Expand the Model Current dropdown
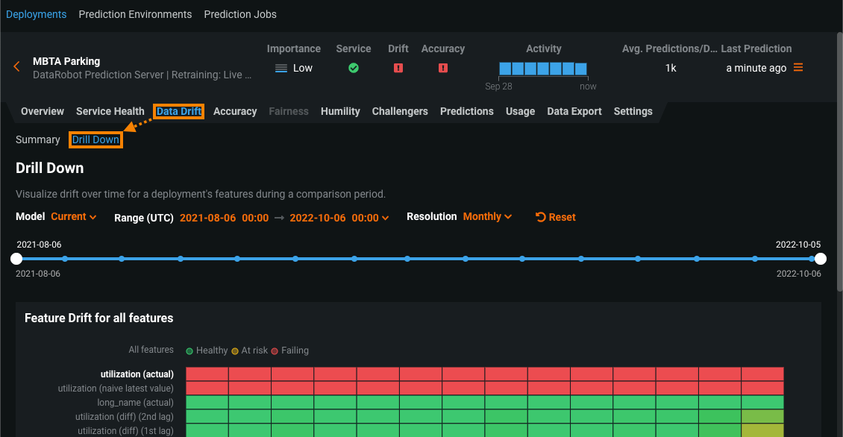The image size is (843, 437). pyautogui.click(x=74, y=217)
